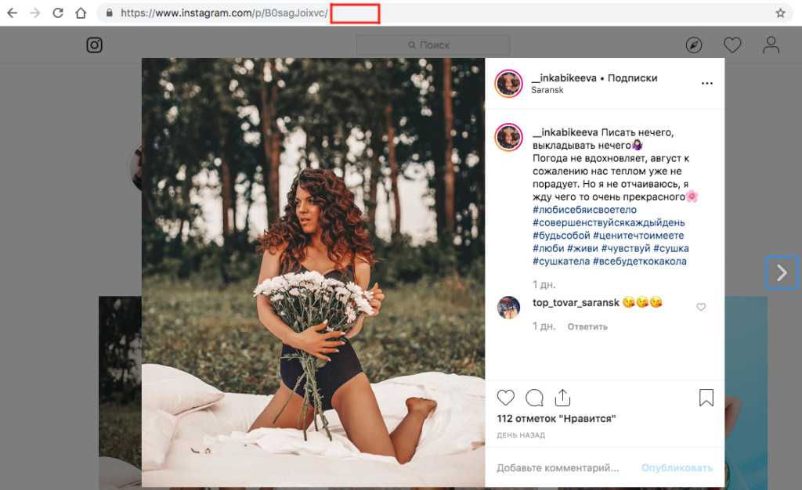
Task: Click the Instagram logo icon
Action: [94, 45]
